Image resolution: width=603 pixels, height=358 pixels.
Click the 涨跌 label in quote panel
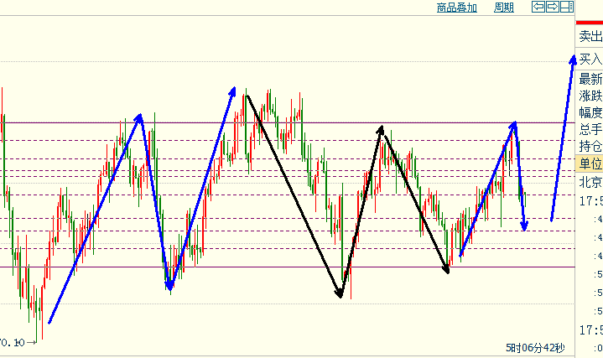click(x=590, y=96)
